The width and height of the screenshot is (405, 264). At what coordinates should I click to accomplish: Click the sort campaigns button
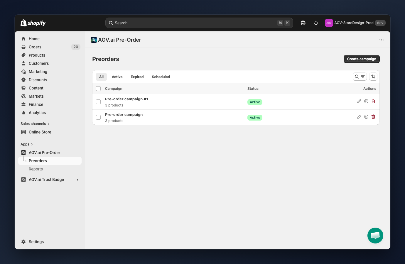coord(373,77)
